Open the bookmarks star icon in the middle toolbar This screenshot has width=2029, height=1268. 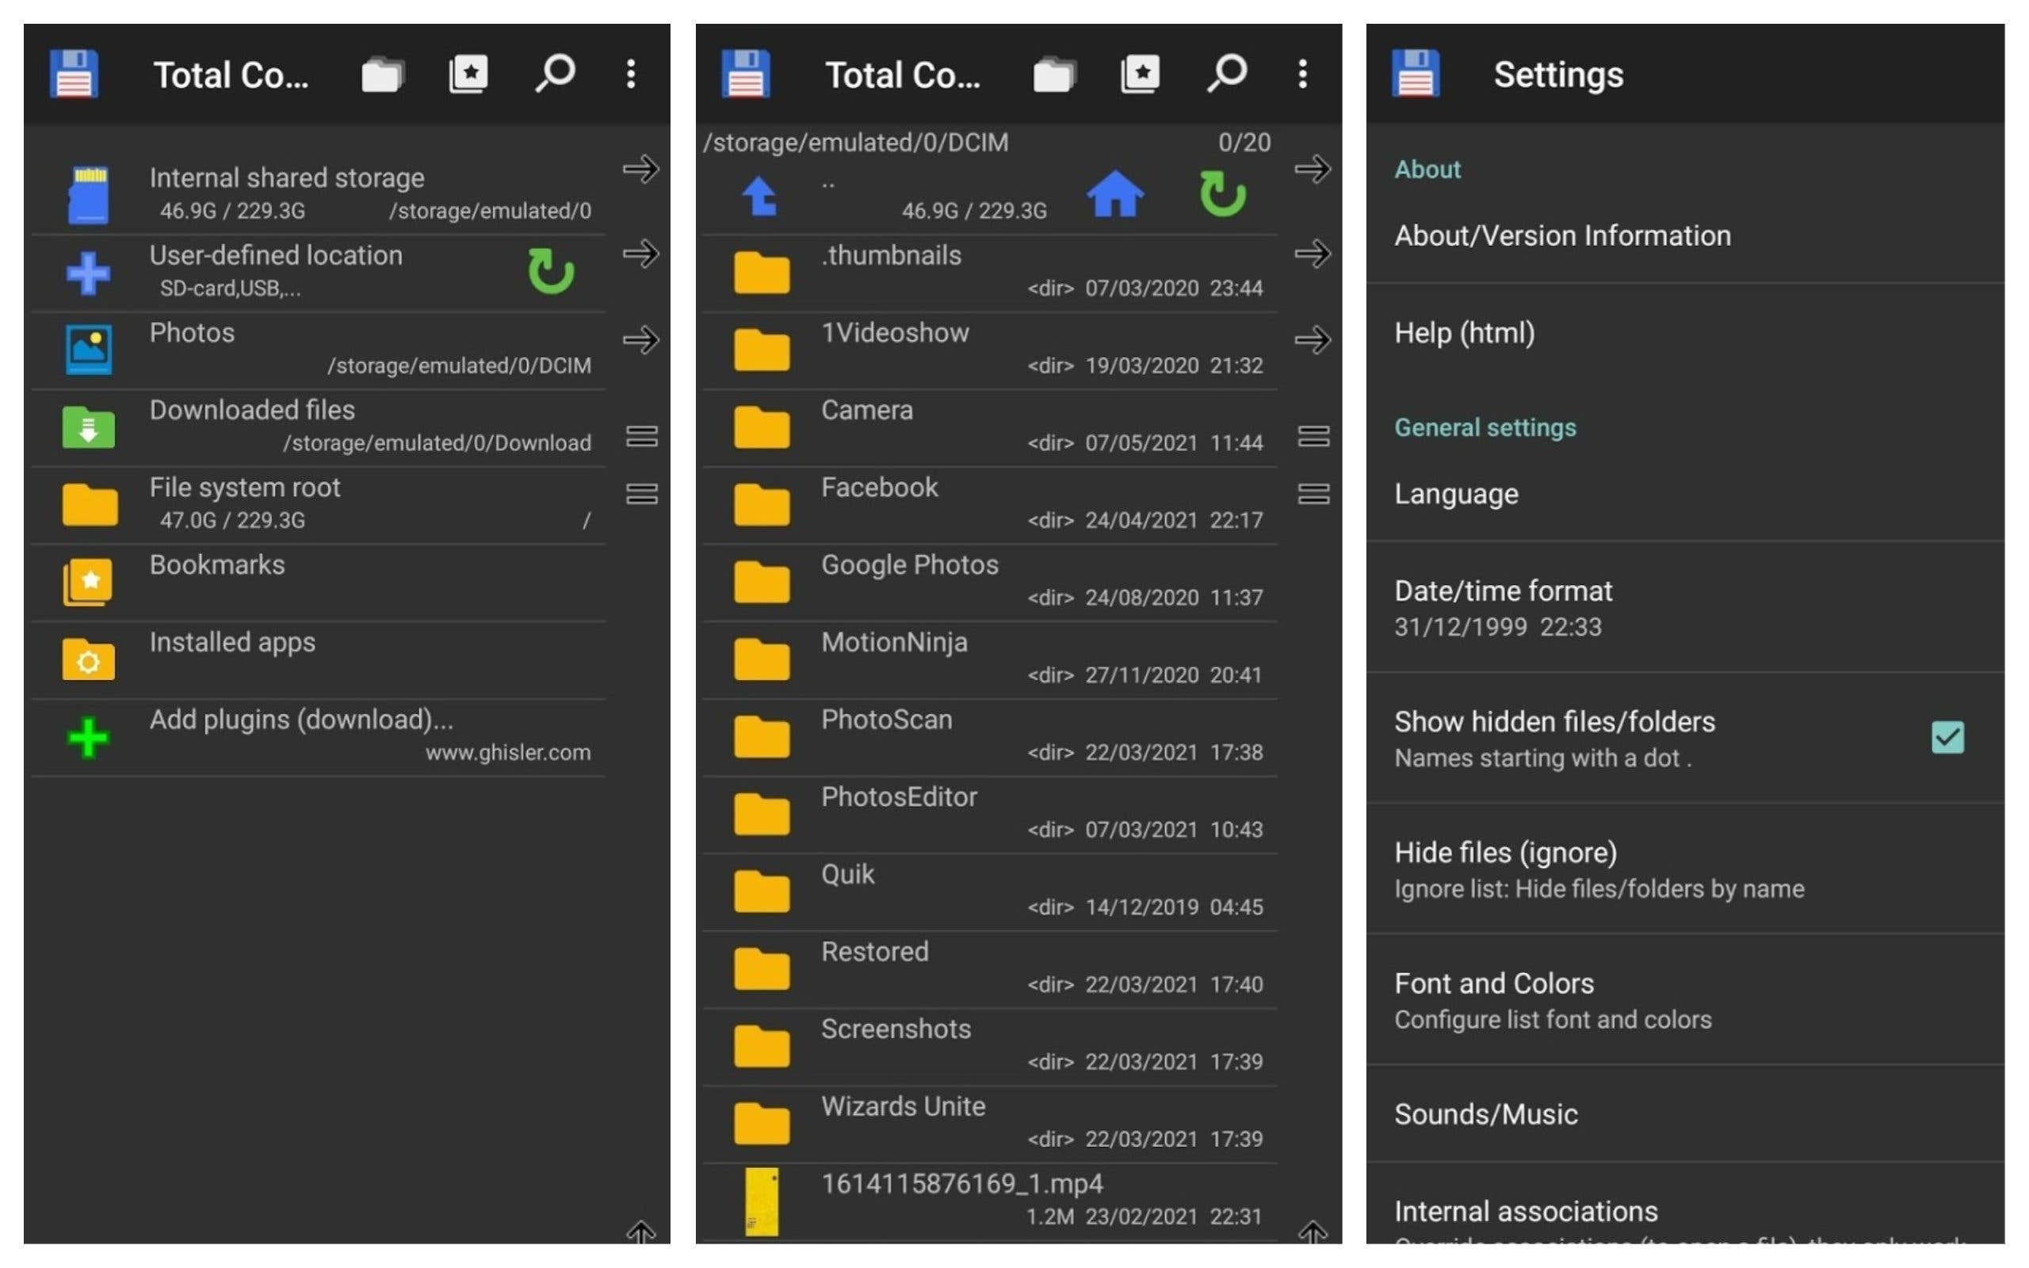(x=1141, y=74)
